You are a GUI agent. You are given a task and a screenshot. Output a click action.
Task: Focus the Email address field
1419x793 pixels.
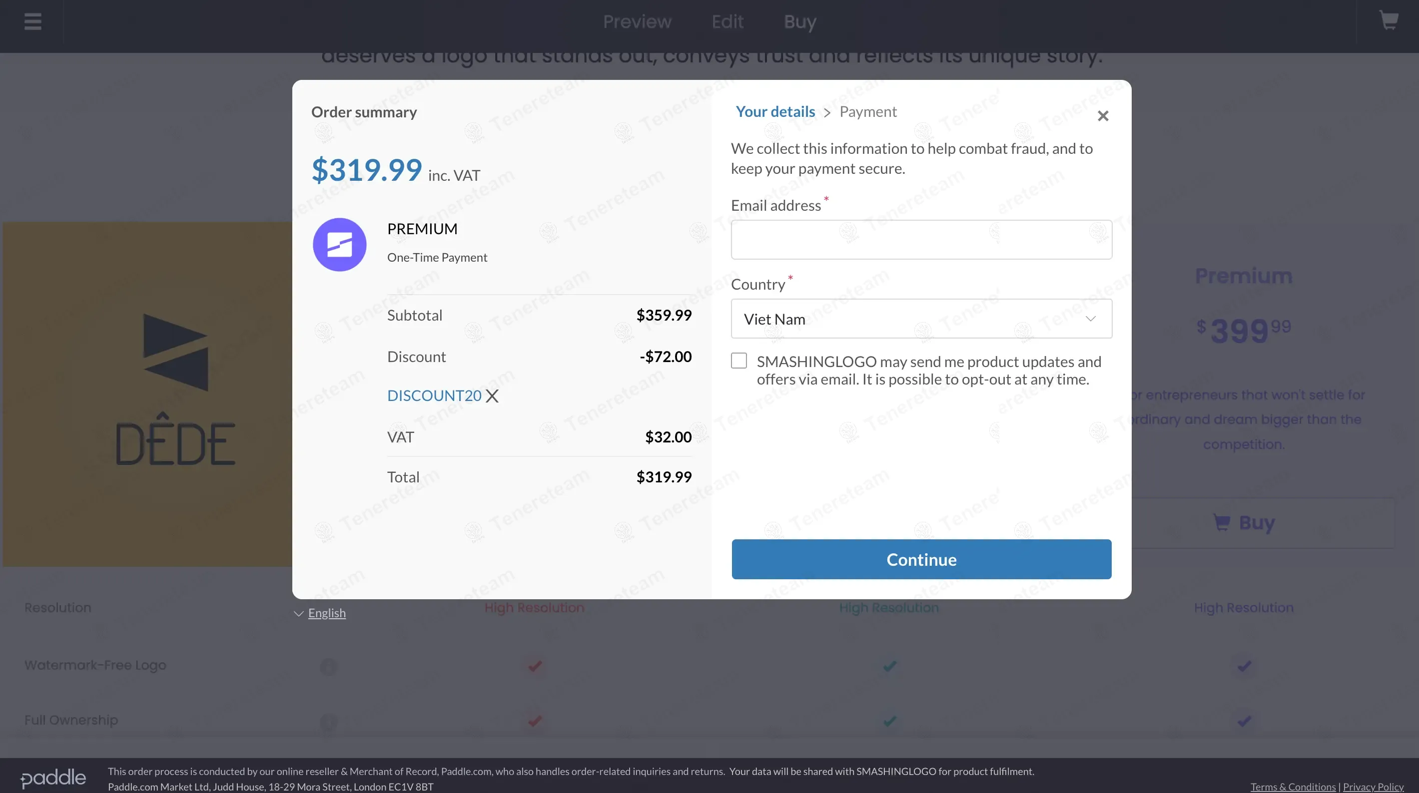(x=921, y=240)
